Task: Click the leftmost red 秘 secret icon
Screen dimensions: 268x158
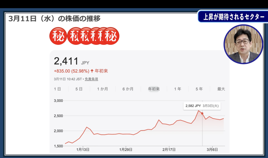Action: coord(58,36)
